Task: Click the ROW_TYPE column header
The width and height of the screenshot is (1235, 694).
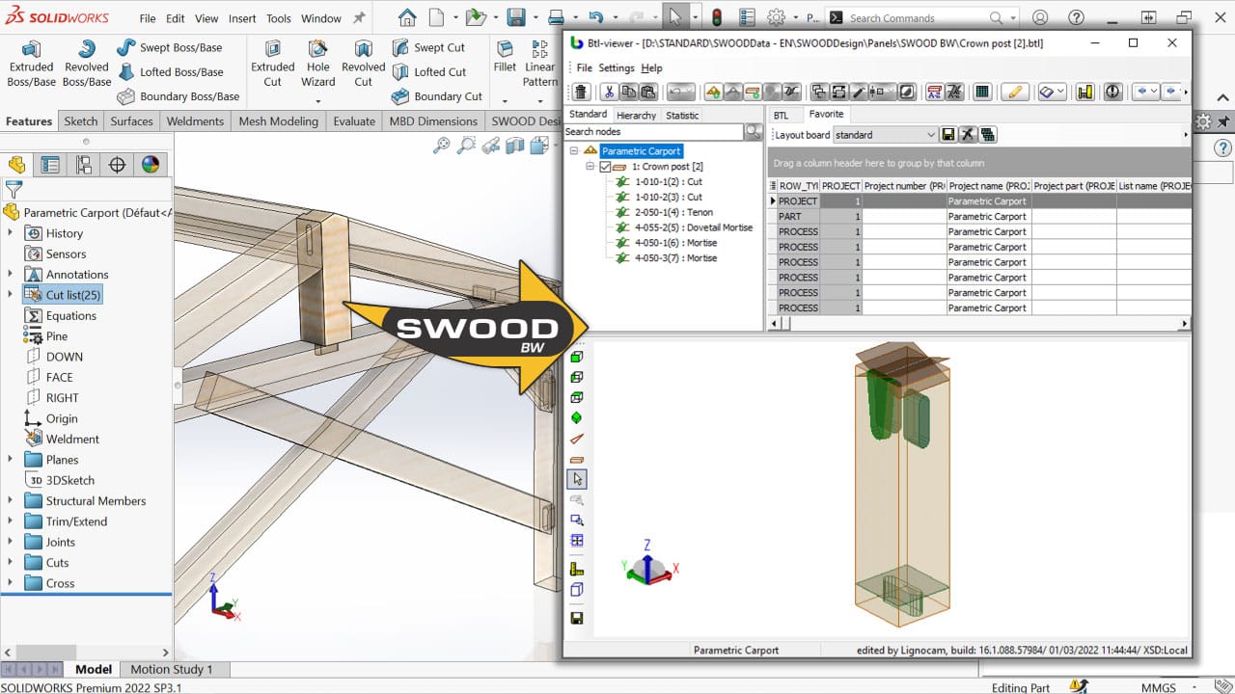Action: pyautogui.click(x=798, y=186)
